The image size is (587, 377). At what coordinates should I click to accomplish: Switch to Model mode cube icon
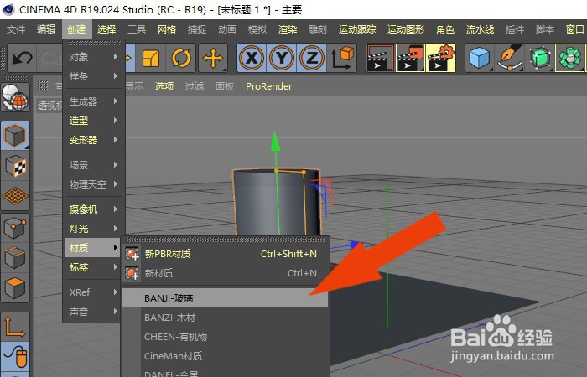[x=15, y=136]
